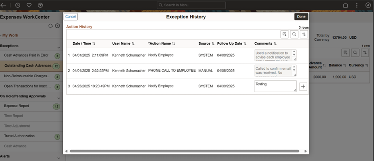Image resolution: width=374 pixels, height=161 pixels.
Task: Click follow up date 04/30/2025
Action: (x=226, y=86)
